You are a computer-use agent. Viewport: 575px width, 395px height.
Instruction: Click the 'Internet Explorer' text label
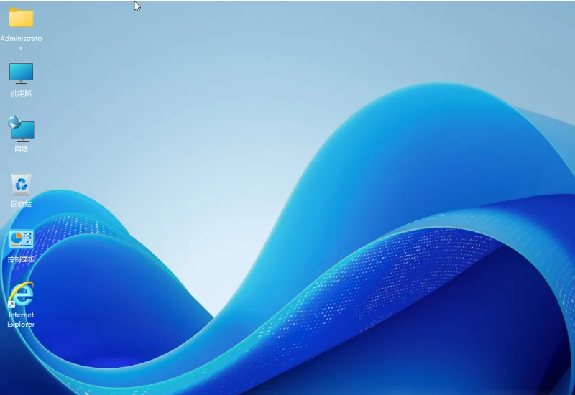click(x=21, y=320)
